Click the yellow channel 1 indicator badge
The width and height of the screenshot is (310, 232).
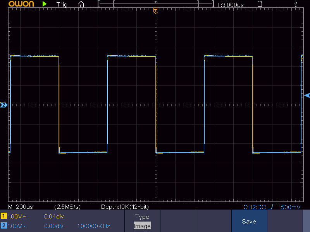(x=4, y=216)
